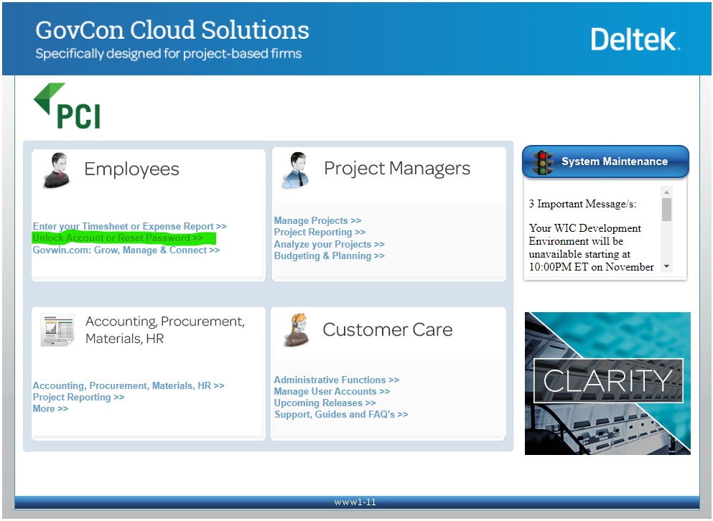
Task: Click Manage User Accounts link
Action: 332,392
